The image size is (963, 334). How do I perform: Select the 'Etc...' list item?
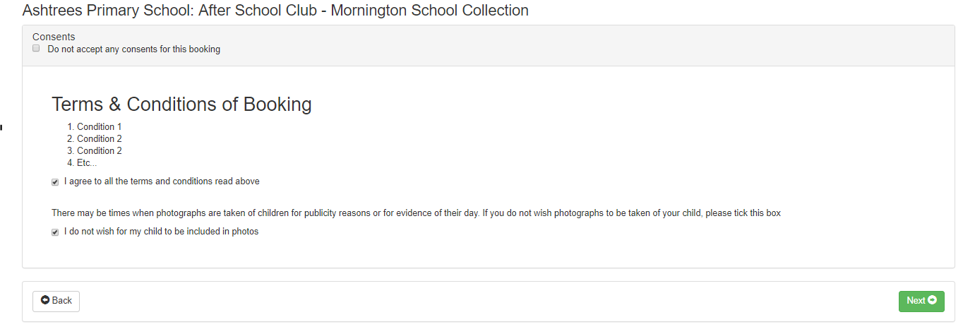pyautogui.click(x=87, y=163)
